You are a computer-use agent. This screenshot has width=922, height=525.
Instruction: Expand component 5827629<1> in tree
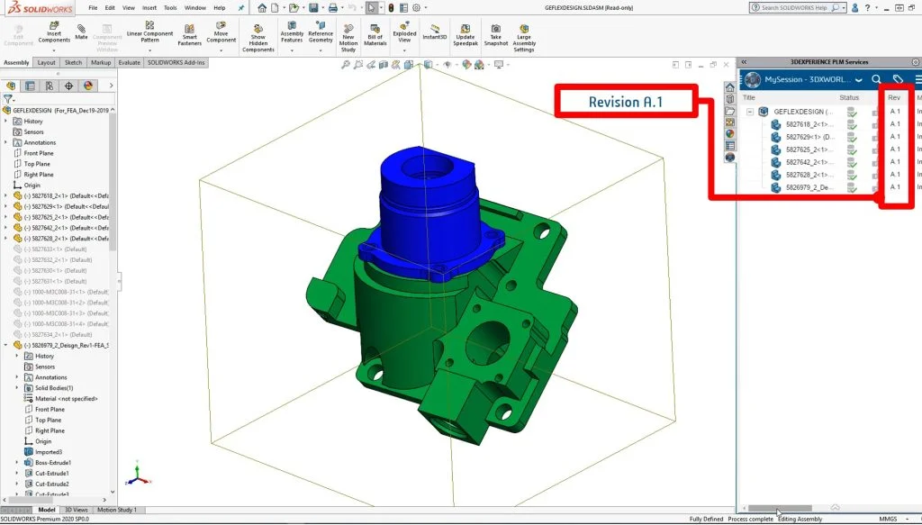pos(6,206)
